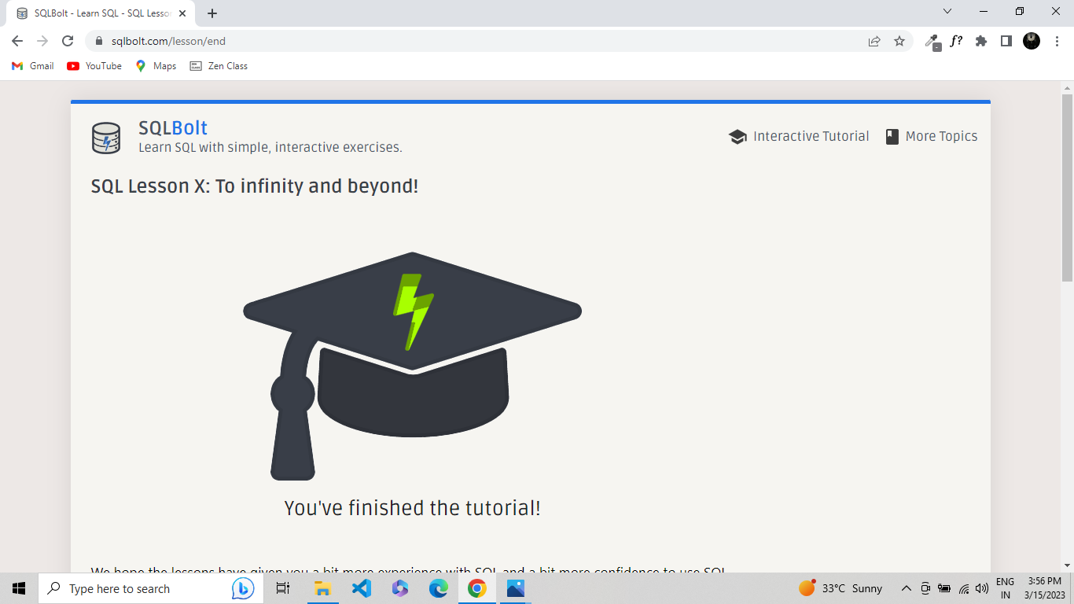
Task: Click the SQLBolt database logo icon
Action: coord(106,138)
